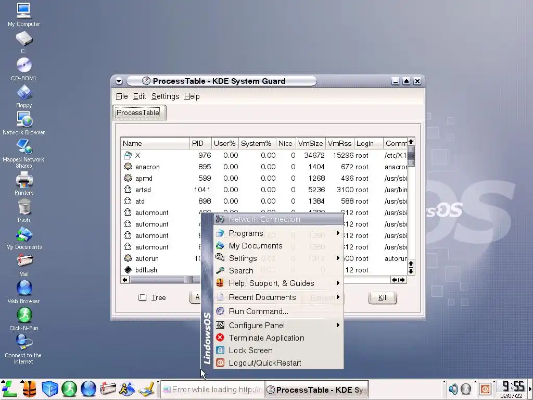Sort by Login column header
The width and height of the screenshot is (533, 400).
(x=369, y=144)
